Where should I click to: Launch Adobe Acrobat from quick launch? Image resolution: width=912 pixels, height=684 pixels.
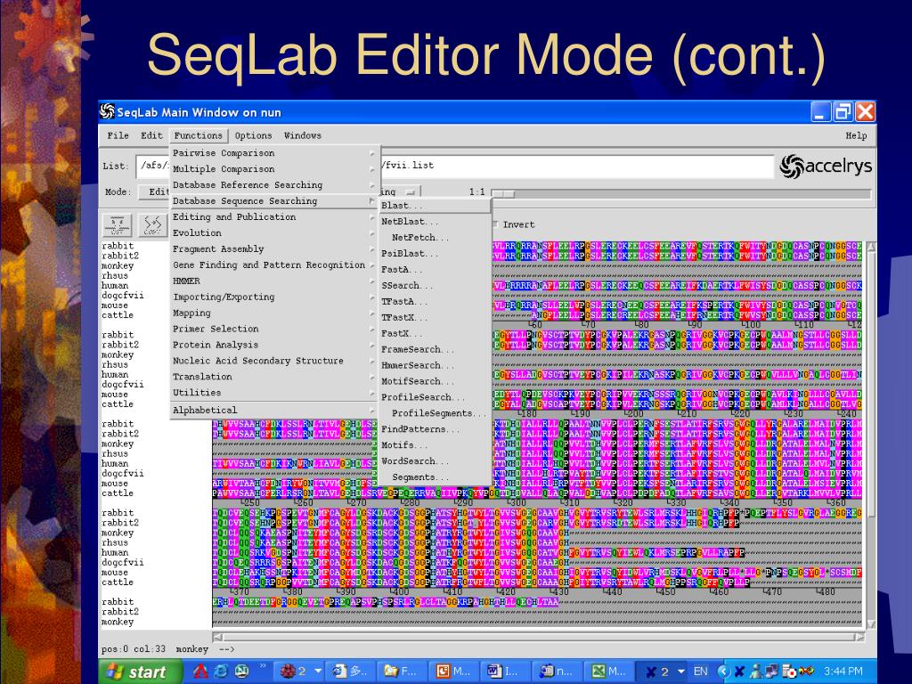click(x=200, y=672)
